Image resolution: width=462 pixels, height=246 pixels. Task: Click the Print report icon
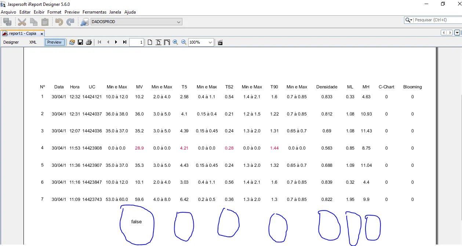coord(89,42)
